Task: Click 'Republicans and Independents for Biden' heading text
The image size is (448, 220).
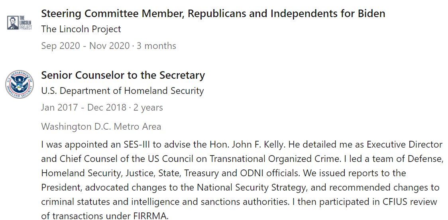Action: (x=287, y=13)
